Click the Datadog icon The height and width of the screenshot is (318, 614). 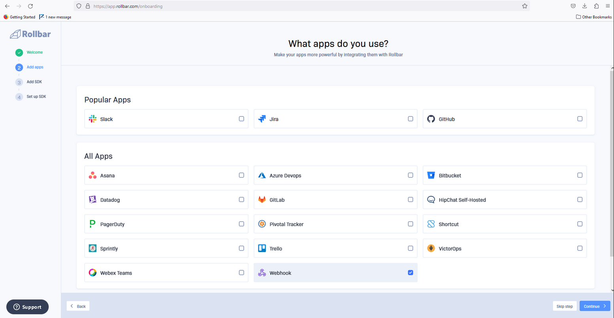tap(92, 200)
